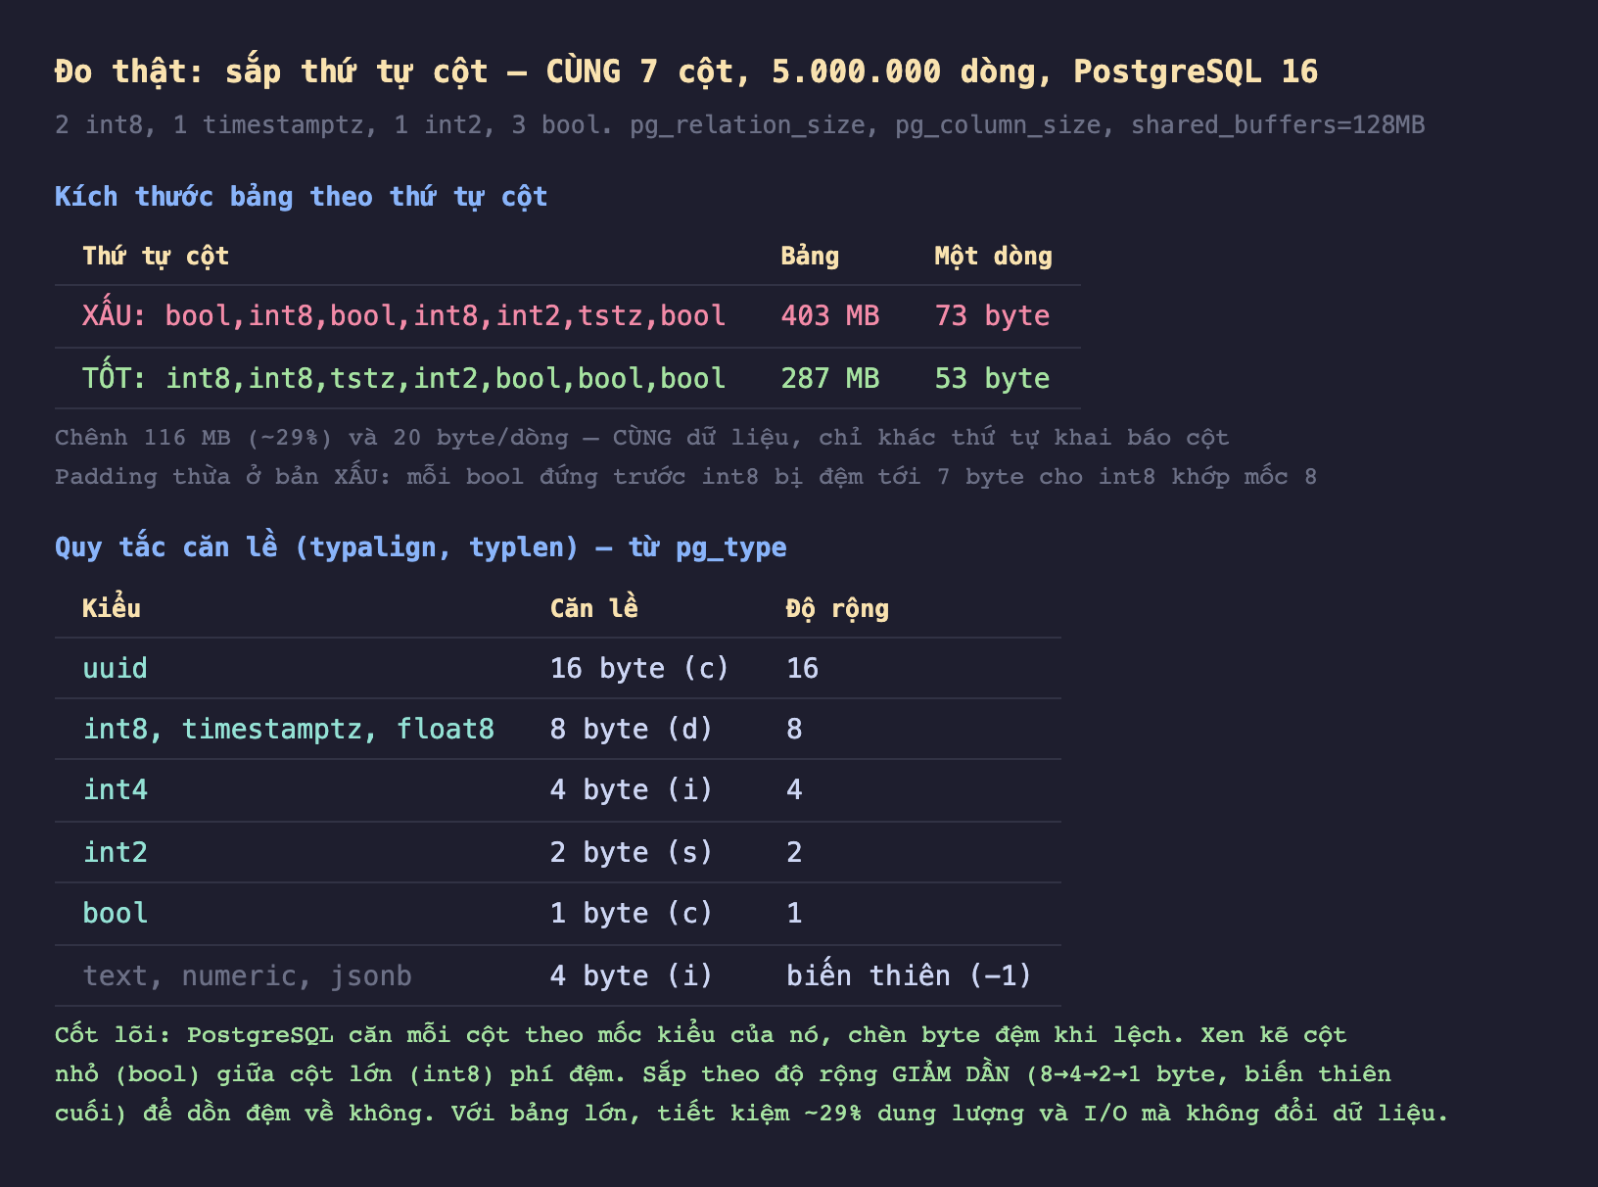Select "bool" in the Kiểu column
This screenshot has width=1598, height=1187.
[x=116, y=914]
